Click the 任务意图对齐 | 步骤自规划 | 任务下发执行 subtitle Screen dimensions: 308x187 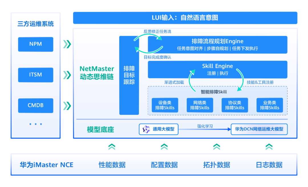tap(217, 48)
